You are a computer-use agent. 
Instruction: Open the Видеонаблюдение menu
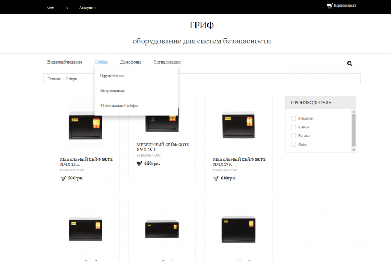point(65,62)
